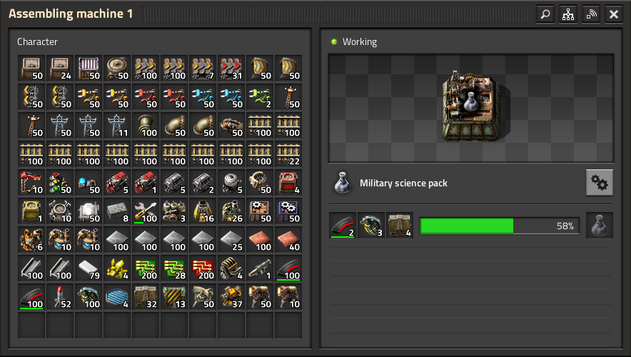The image size is (631, 357).
Task: Click the wireless signal icon in title bar
Action: tap(591, 14)
